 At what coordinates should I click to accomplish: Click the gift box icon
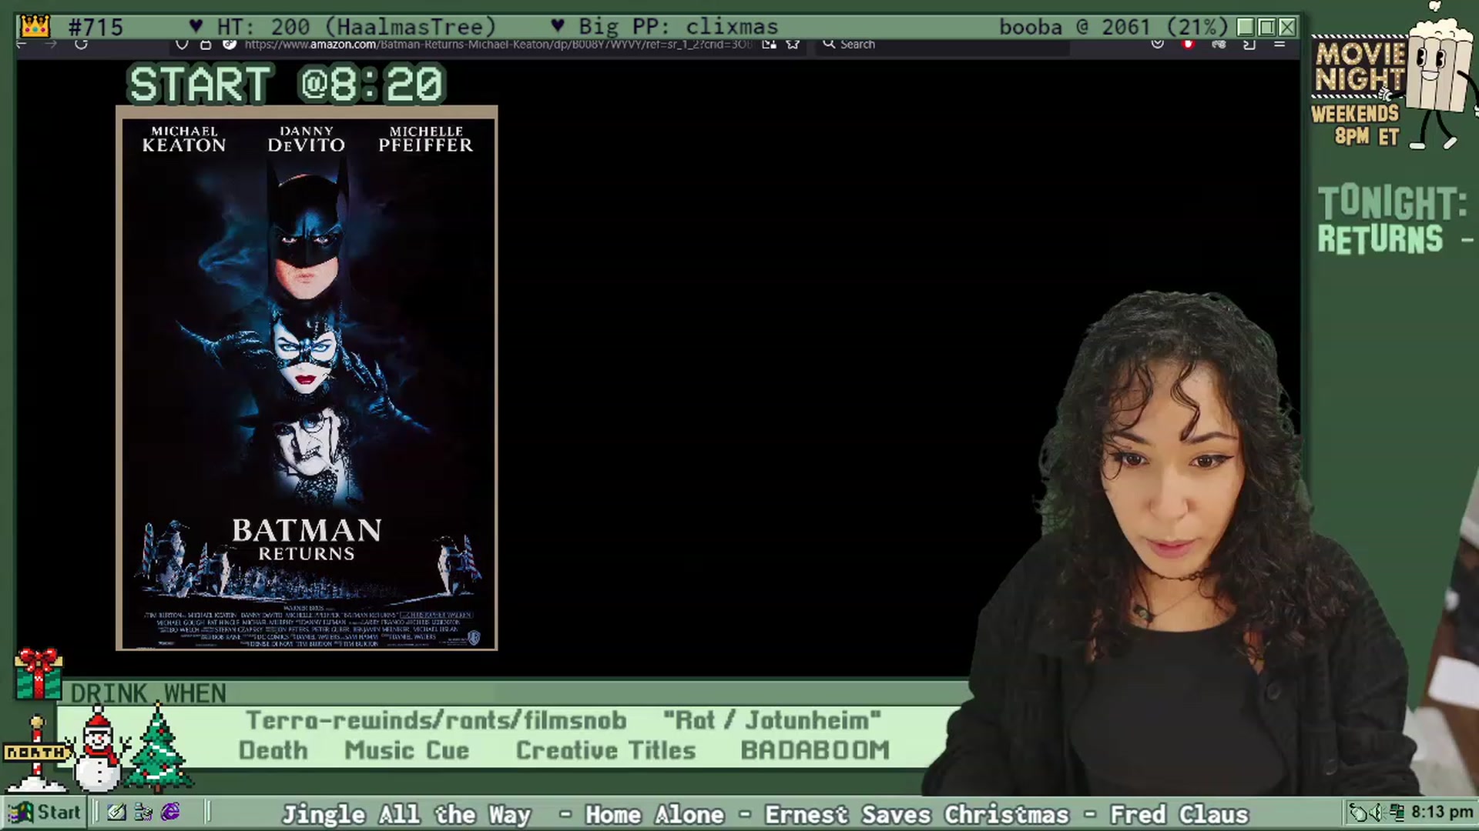tap(39, 674)
